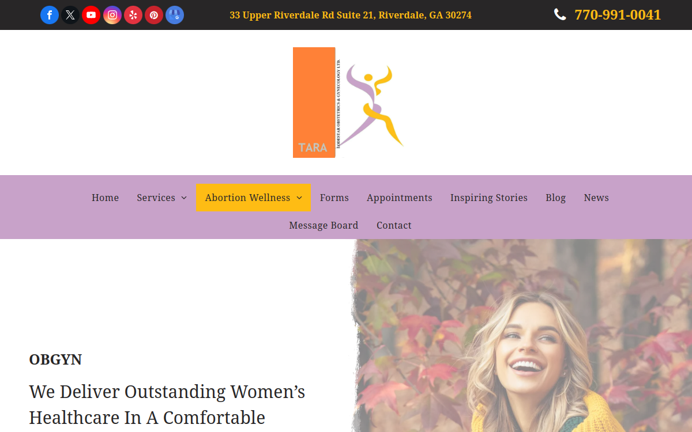The height and width of the screenshot is (432, 692).
Task: Open the Forms menu item
Action: tap(334, 198)
